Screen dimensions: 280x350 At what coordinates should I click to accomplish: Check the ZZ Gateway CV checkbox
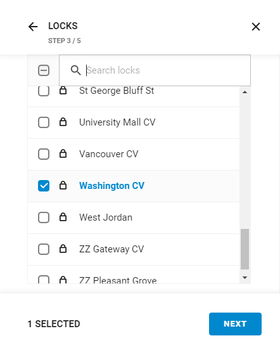coord(44,249)
